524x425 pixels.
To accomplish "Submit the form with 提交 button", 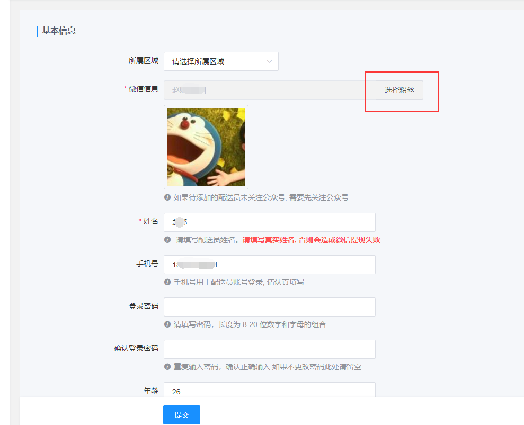I will pos(182,415).
